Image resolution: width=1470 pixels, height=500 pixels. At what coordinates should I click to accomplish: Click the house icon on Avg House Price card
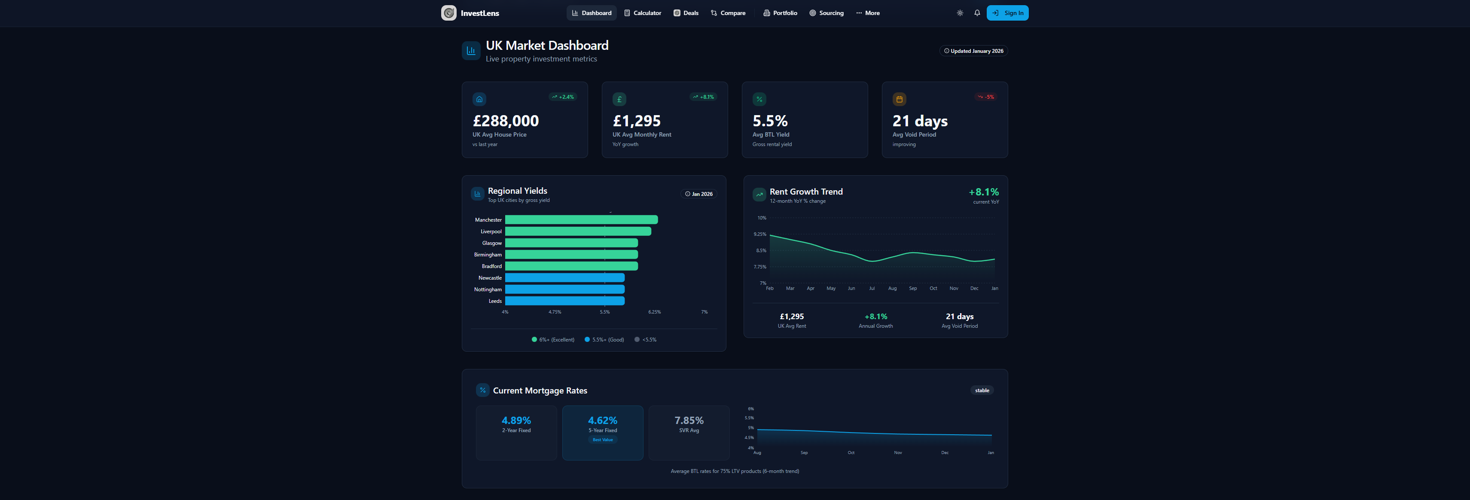(479, 99)
